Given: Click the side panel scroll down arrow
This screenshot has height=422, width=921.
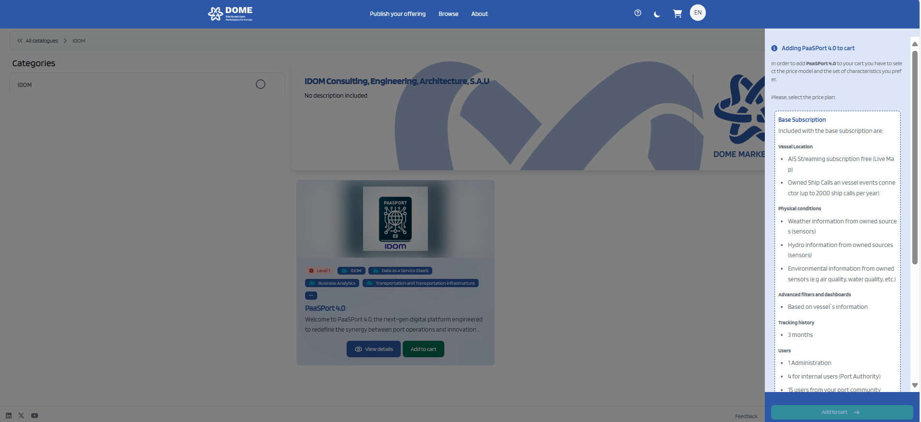Looking at the screenshot, I should click(915, 385).
